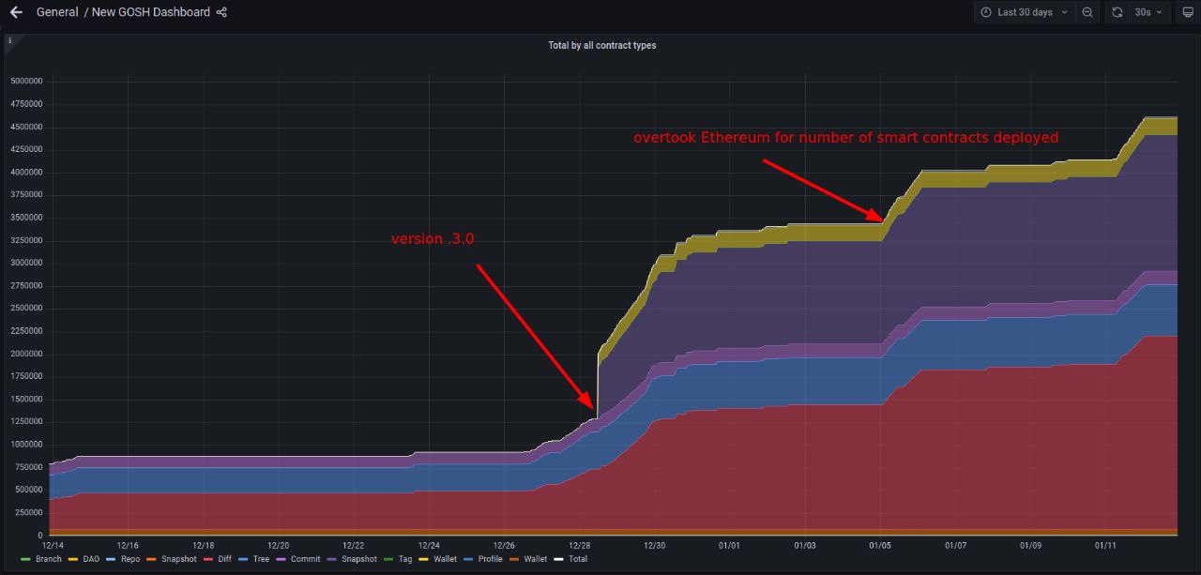Image resolution: width=1201 pixels, height=575 pixels.
Task: Click the white Total series color swatch
Action: tap(559, 559)
